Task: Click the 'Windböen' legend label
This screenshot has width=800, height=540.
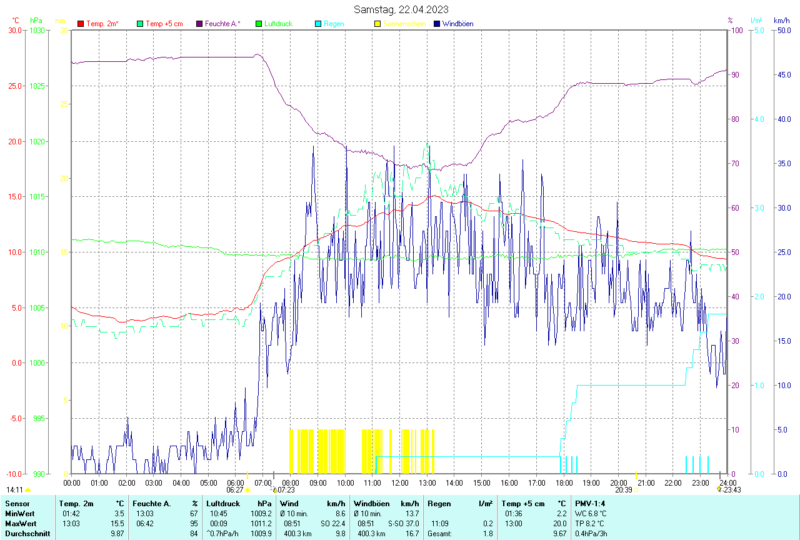Action: coord(458,24)
